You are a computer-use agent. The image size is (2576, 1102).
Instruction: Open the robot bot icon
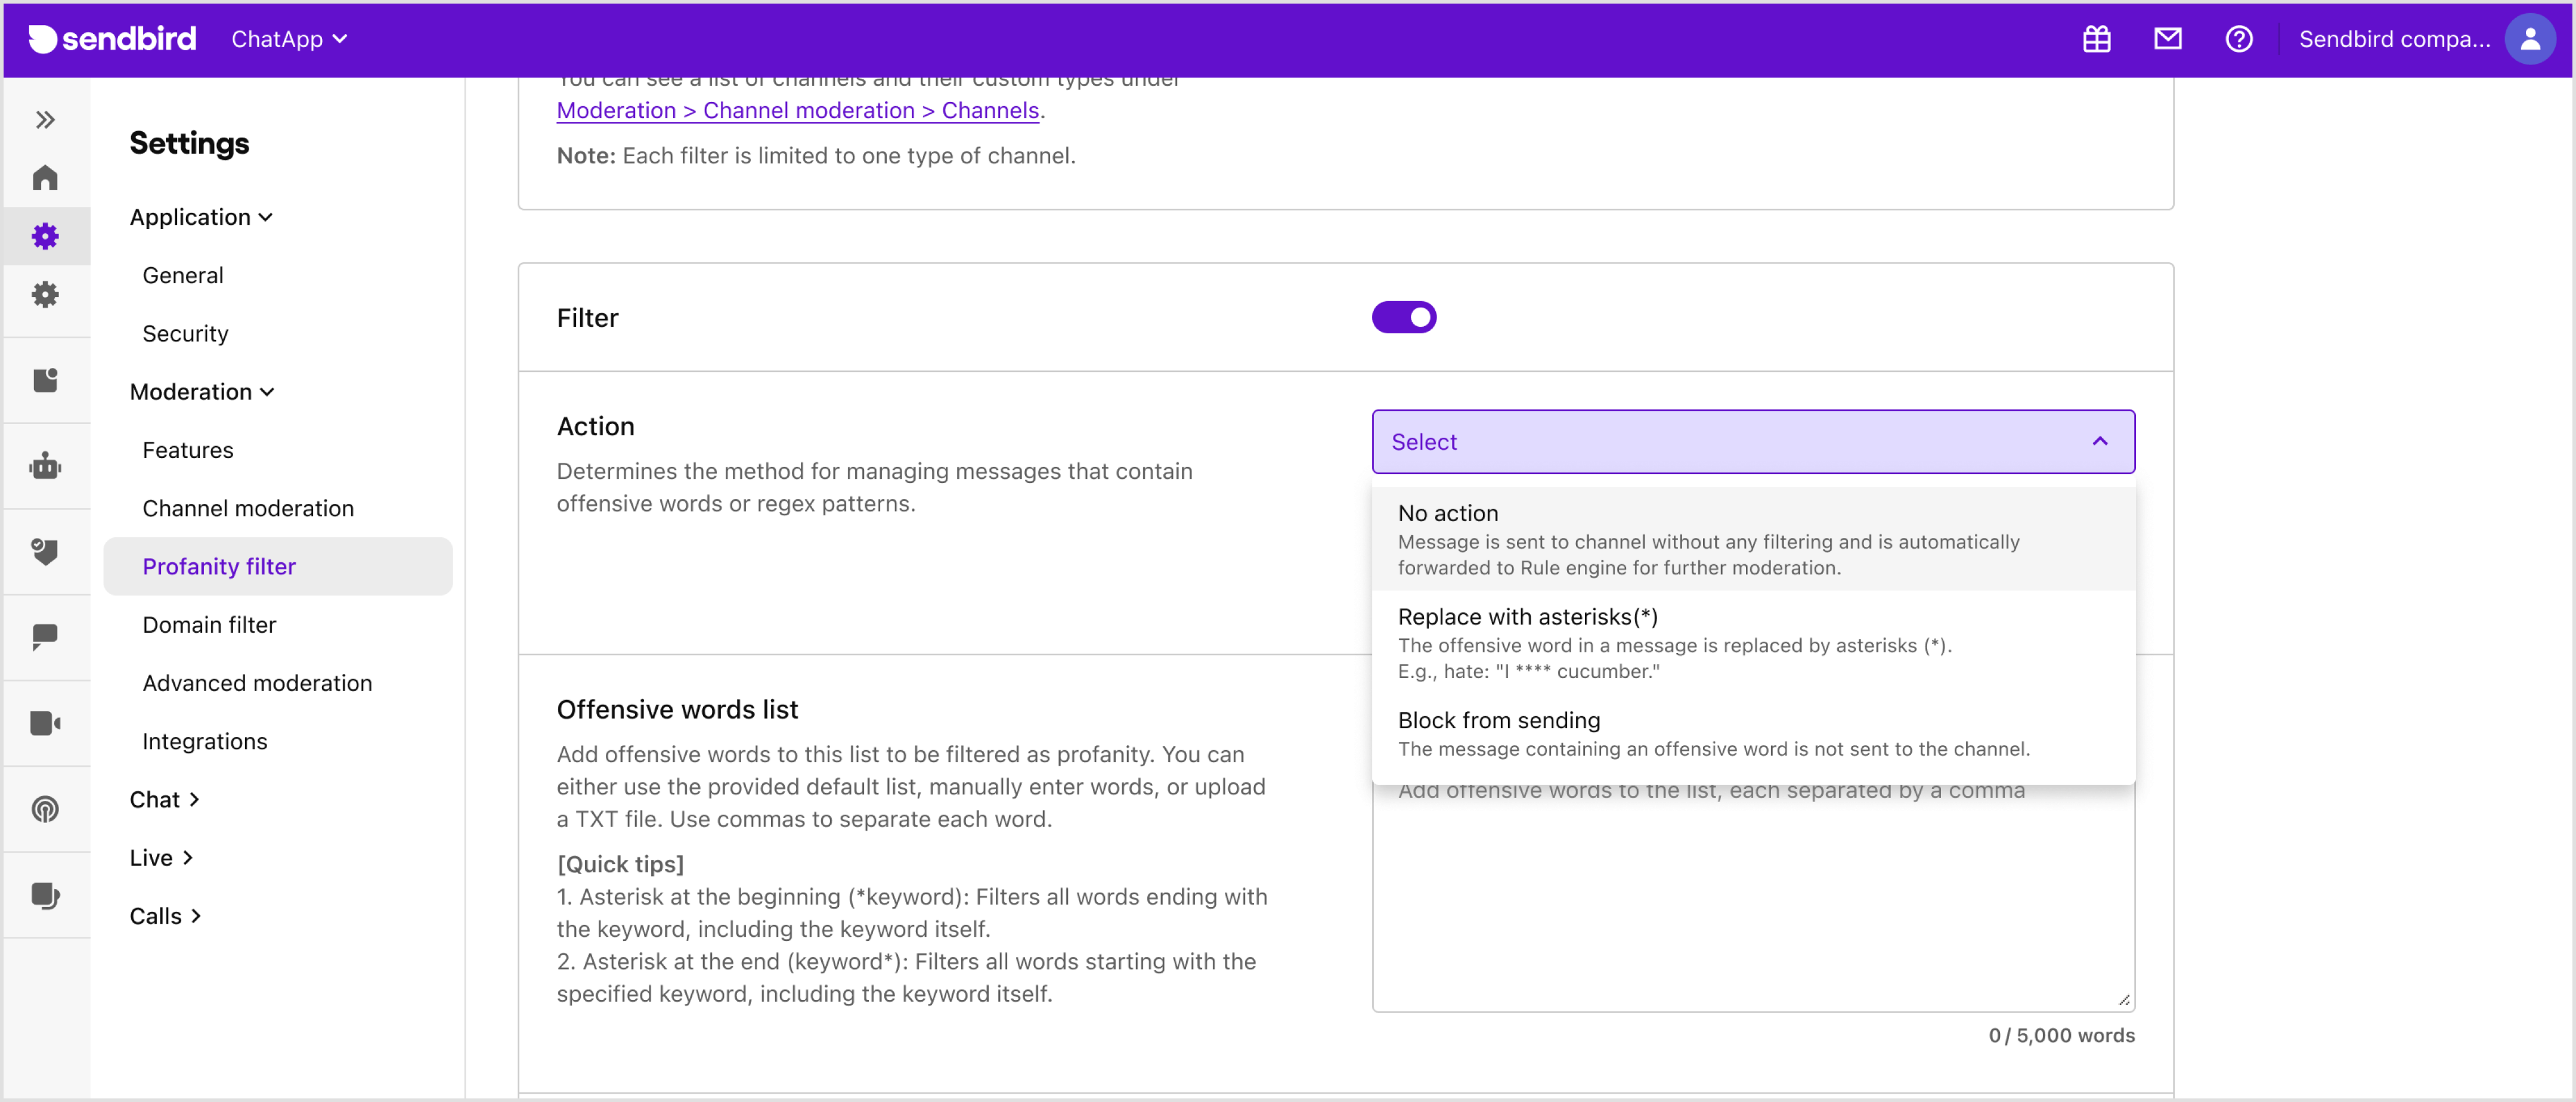tap(45, 466)
